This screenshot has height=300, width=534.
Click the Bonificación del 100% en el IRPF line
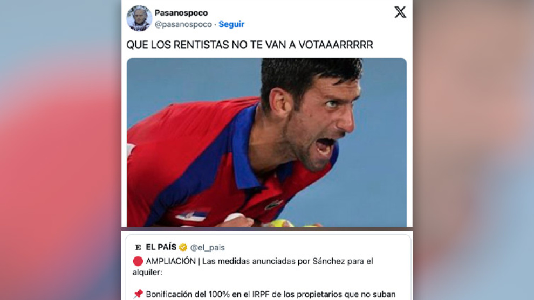pos(264,294)
